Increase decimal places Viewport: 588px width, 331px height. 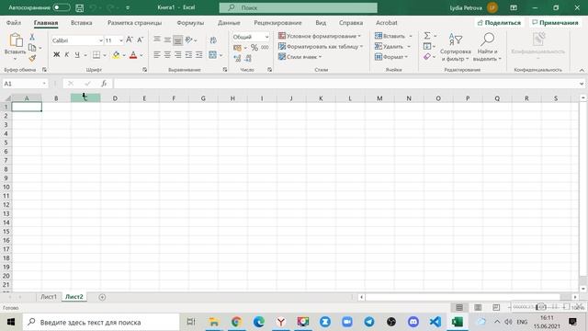237,58
